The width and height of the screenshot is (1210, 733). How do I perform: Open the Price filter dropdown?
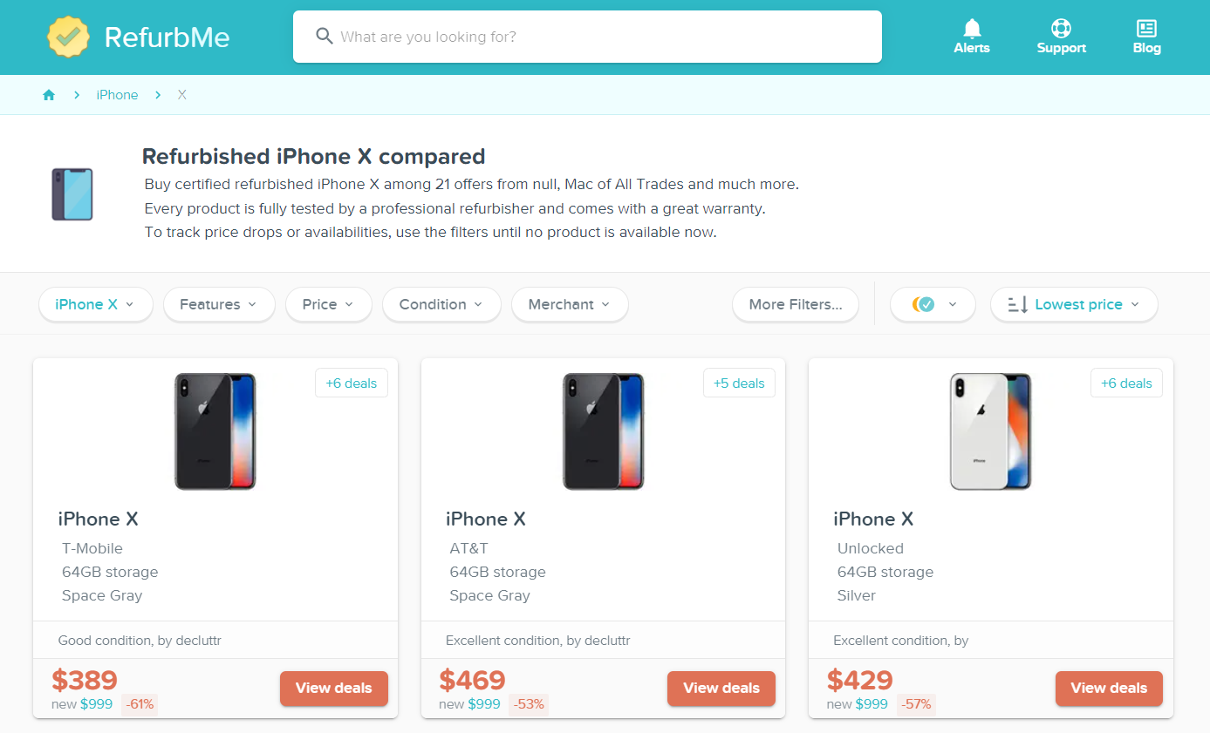click(x=328, y=304)
